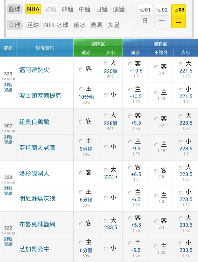Open 邁阿密熱火 team info

point(34,70)
